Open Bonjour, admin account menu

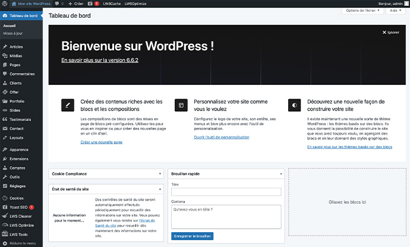point(393,4)
